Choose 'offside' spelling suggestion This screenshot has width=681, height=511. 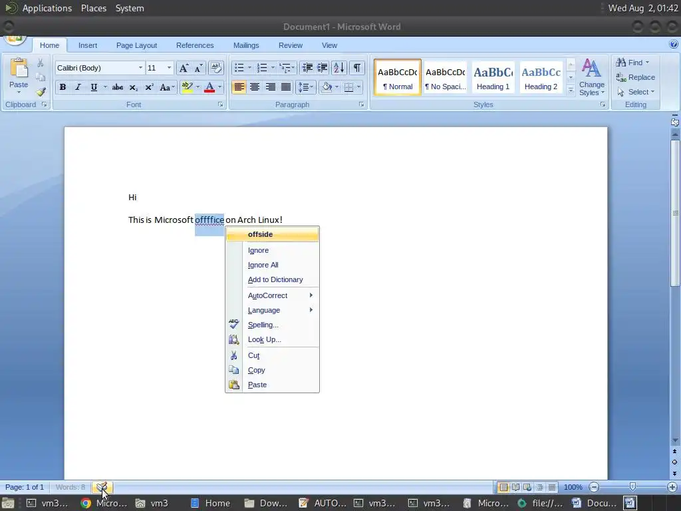272,234
